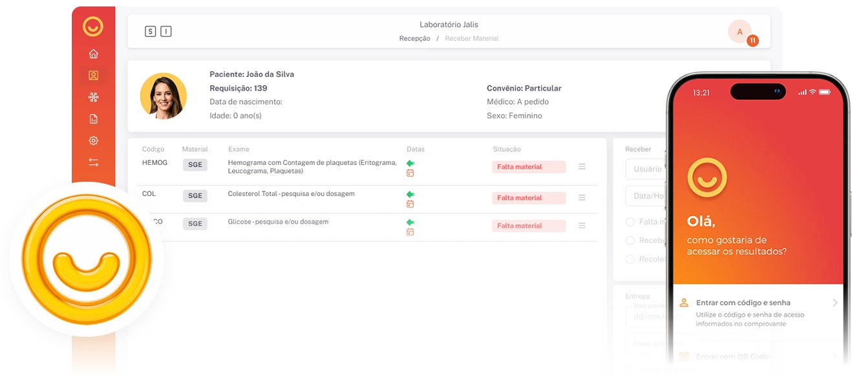Click the green arrow in COL row
The image size is (852, 375).
(x=410, y=194)
